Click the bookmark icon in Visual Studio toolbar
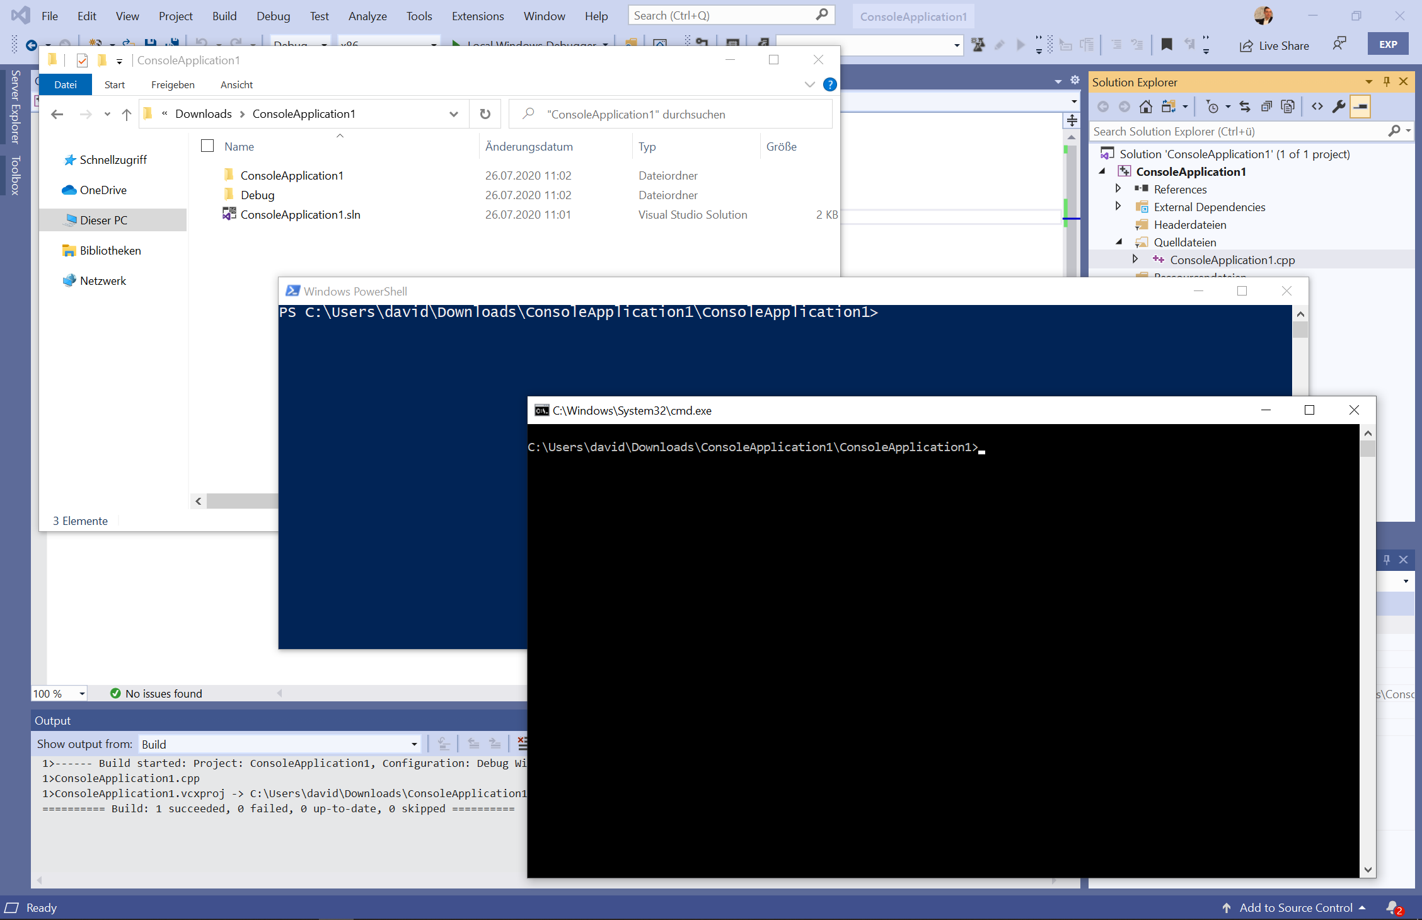The height and width of the screenshot is (920, 1422). coord(1167,44)
